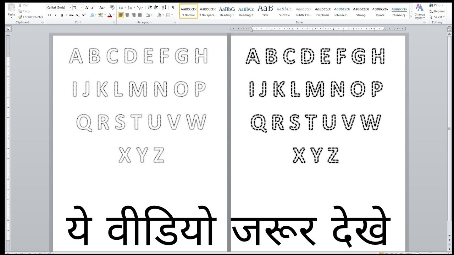The image size is (454, 255).
Task: Toggle Underline formatting
Action: point(62,15)
